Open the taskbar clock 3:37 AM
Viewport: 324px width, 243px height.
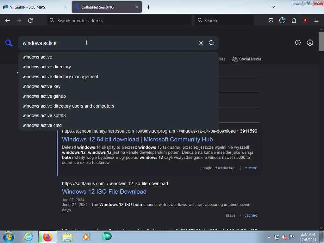(308, 237)
